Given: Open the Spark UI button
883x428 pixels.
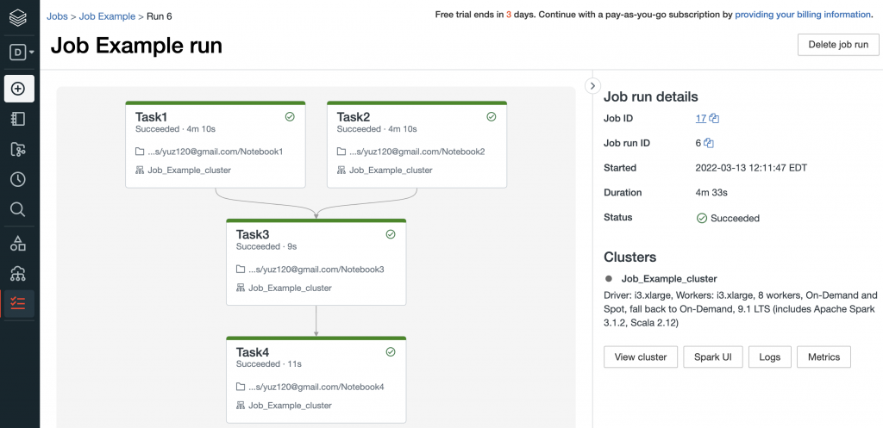Looking at the screenshot, I should click(x=713, y=357).
